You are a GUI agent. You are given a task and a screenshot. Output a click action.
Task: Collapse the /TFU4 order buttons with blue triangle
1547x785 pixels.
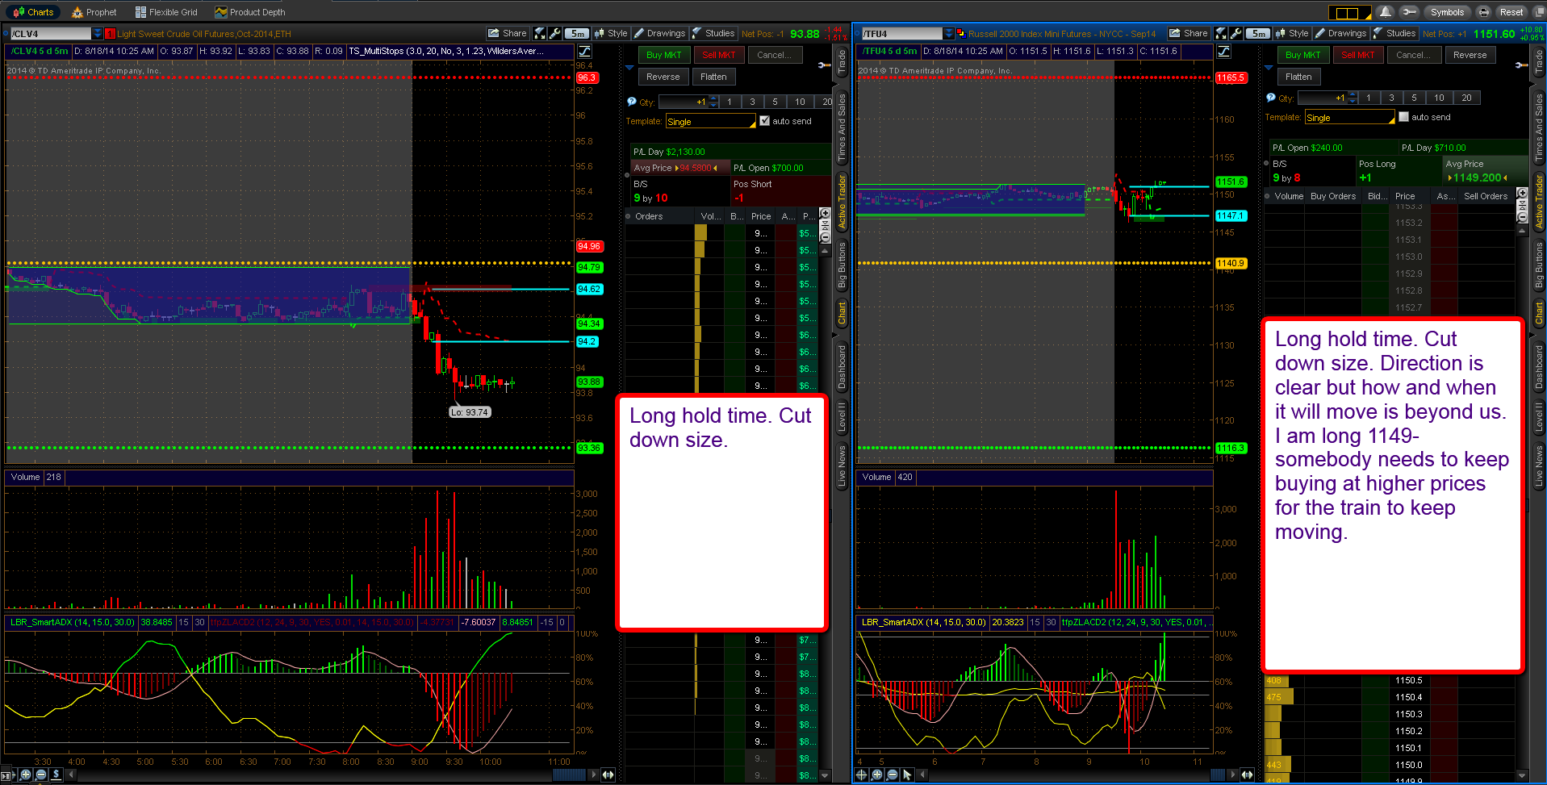tap(1269, 68)
